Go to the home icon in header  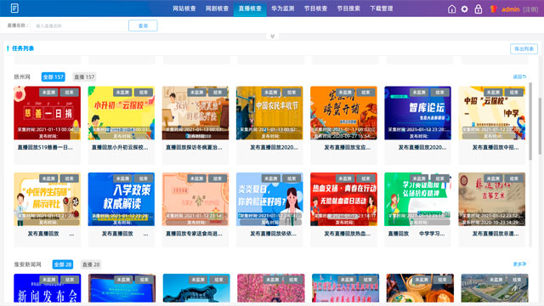coord(451,9)
